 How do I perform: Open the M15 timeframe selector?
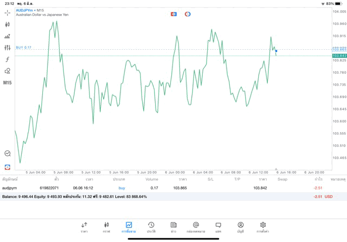click(8, 83)
